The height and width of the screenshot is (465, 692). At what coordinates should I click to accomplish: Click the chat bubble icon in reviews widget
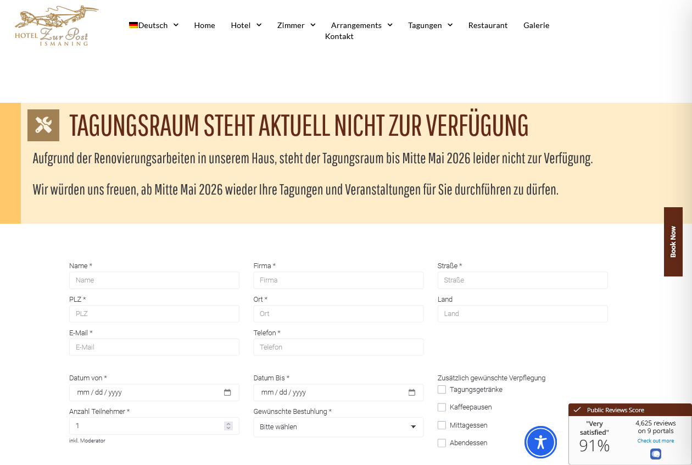[x=655, y=454]
